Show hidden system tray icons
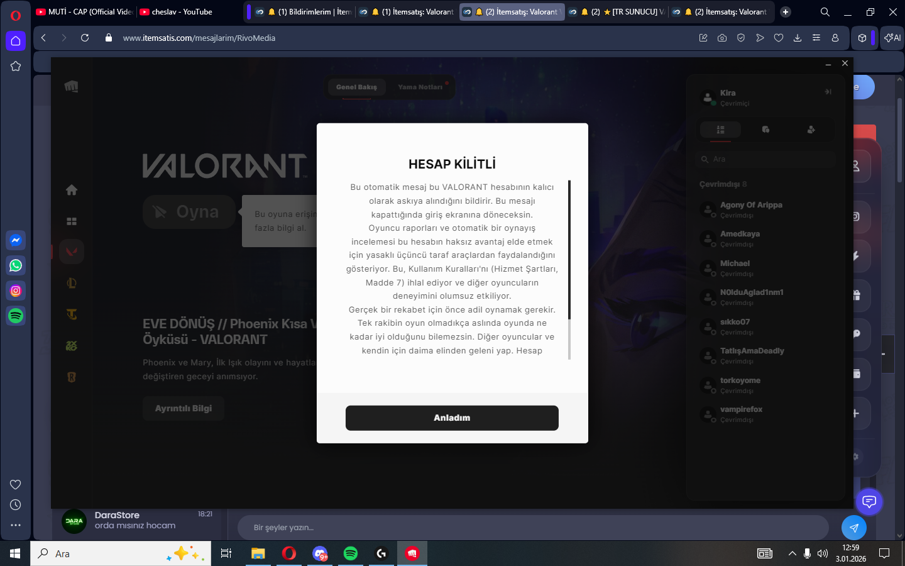Image resolution: width=905 pixels, height=566 pixels. (792, 553)
